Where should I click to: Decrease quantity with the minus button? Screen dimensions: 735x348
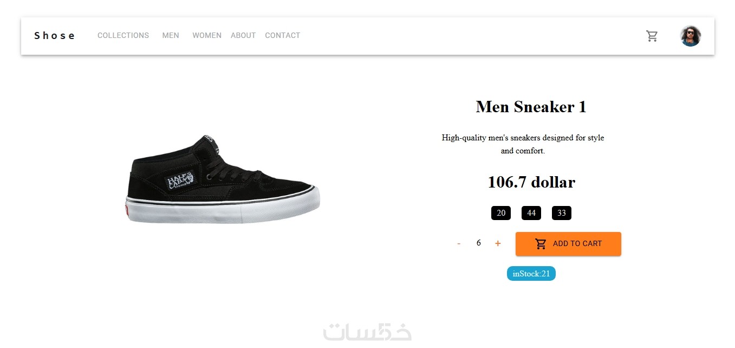tap(459, 244)
